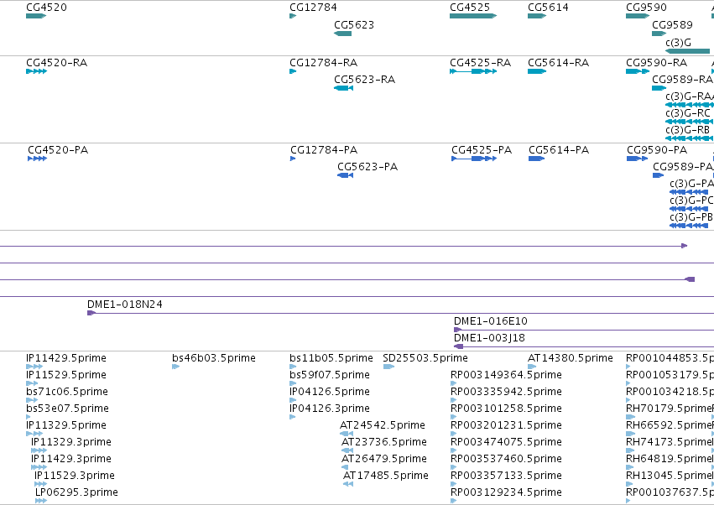Click the AT14380.5prime EST label
The width and height of the screenshot is (714, 505).
[571, 358]
